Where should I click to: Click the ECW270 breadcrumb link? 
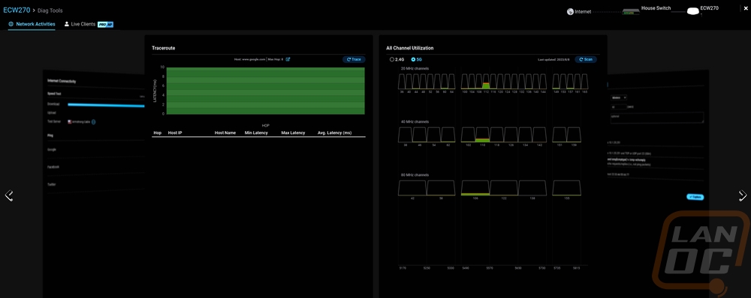(x=17, y=10)
